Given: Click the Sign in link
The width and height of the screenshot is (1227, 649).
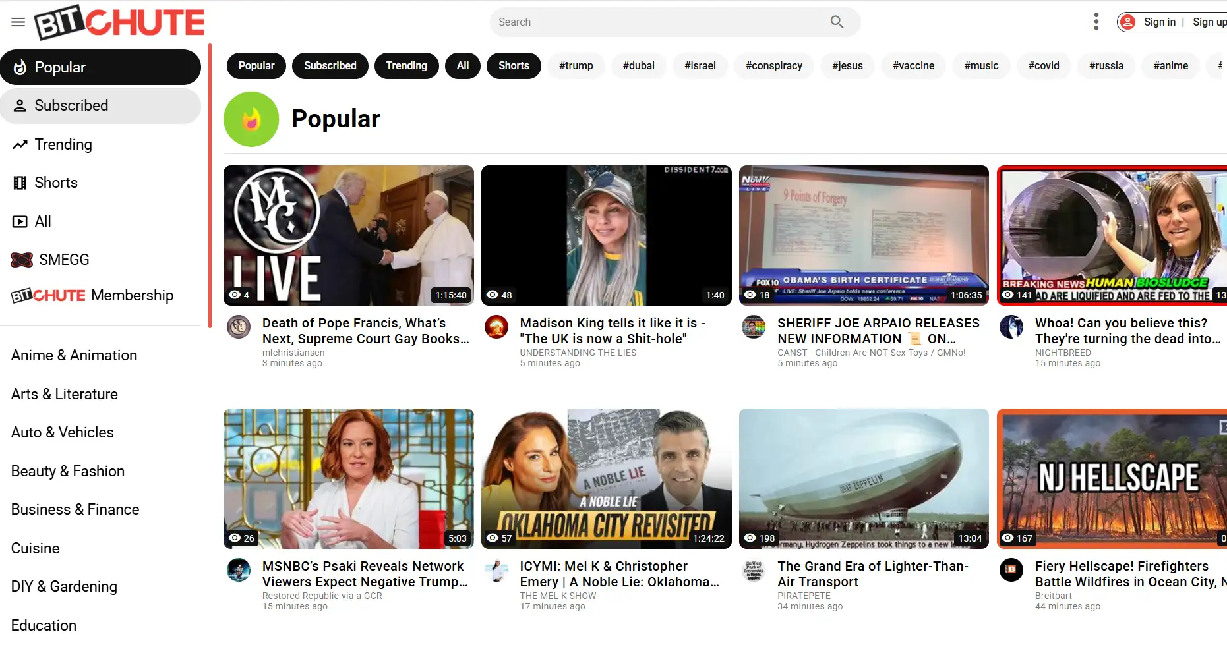Looking at the screenshot, I should pyautogui.click(x=1160, y=22).
